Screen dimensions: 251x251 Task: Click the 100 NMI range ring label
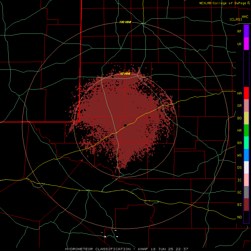click(125, 22)
